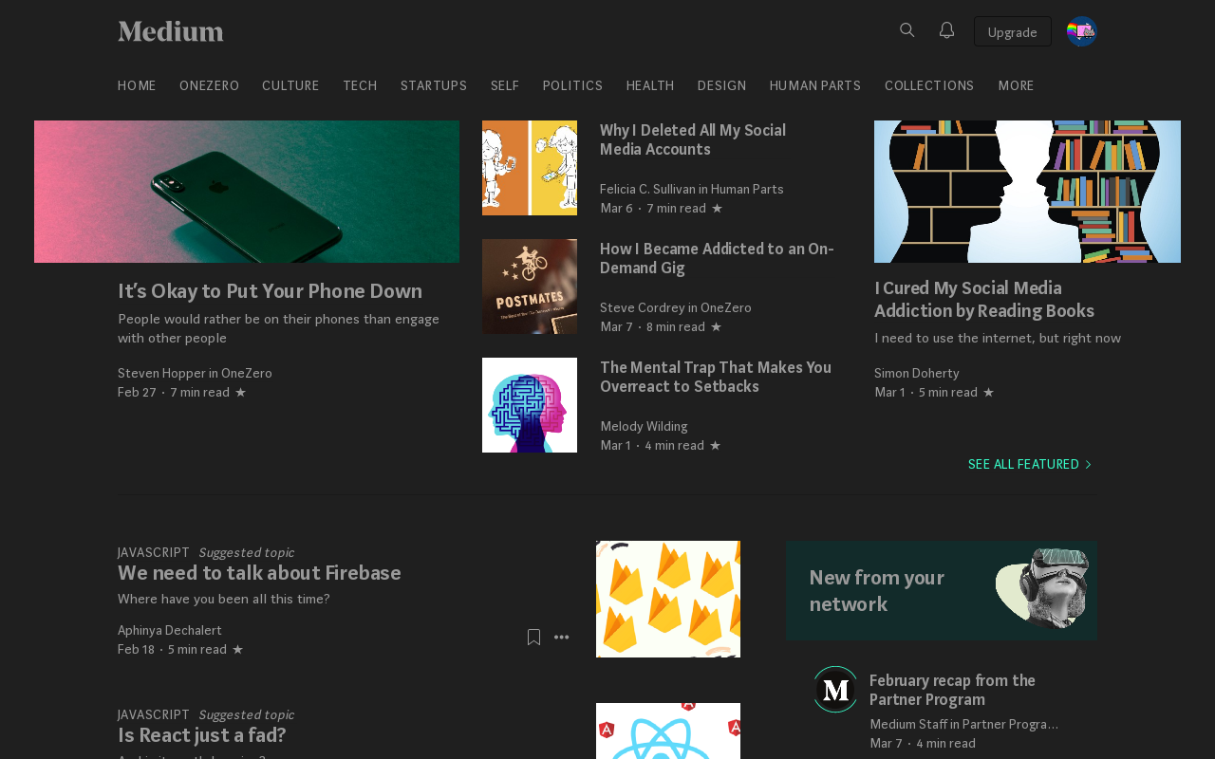
Task: Bookmark the Firebase article
Action: [533, 638]
